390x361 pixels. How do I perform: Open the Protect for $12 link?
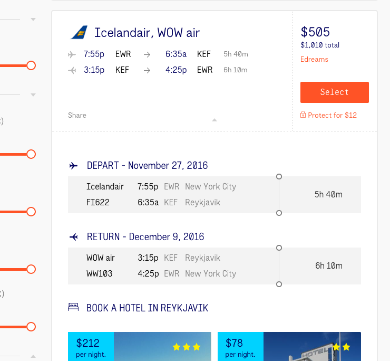(332, 115)
